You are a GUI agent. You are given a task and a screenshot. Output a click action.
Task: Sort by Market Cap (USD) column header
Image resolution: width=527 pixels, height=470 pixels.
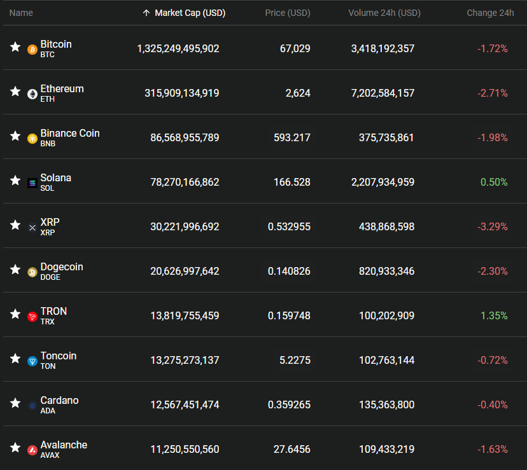(190, 13)
